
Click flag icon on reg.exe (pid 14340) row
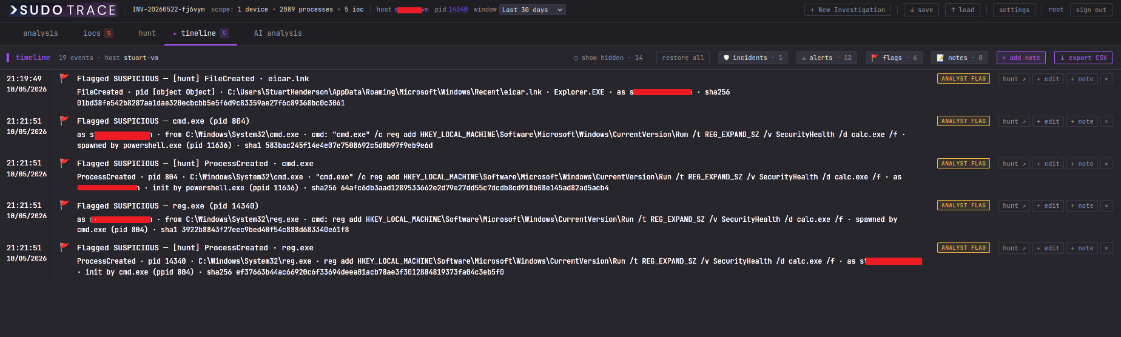point(64,205)
